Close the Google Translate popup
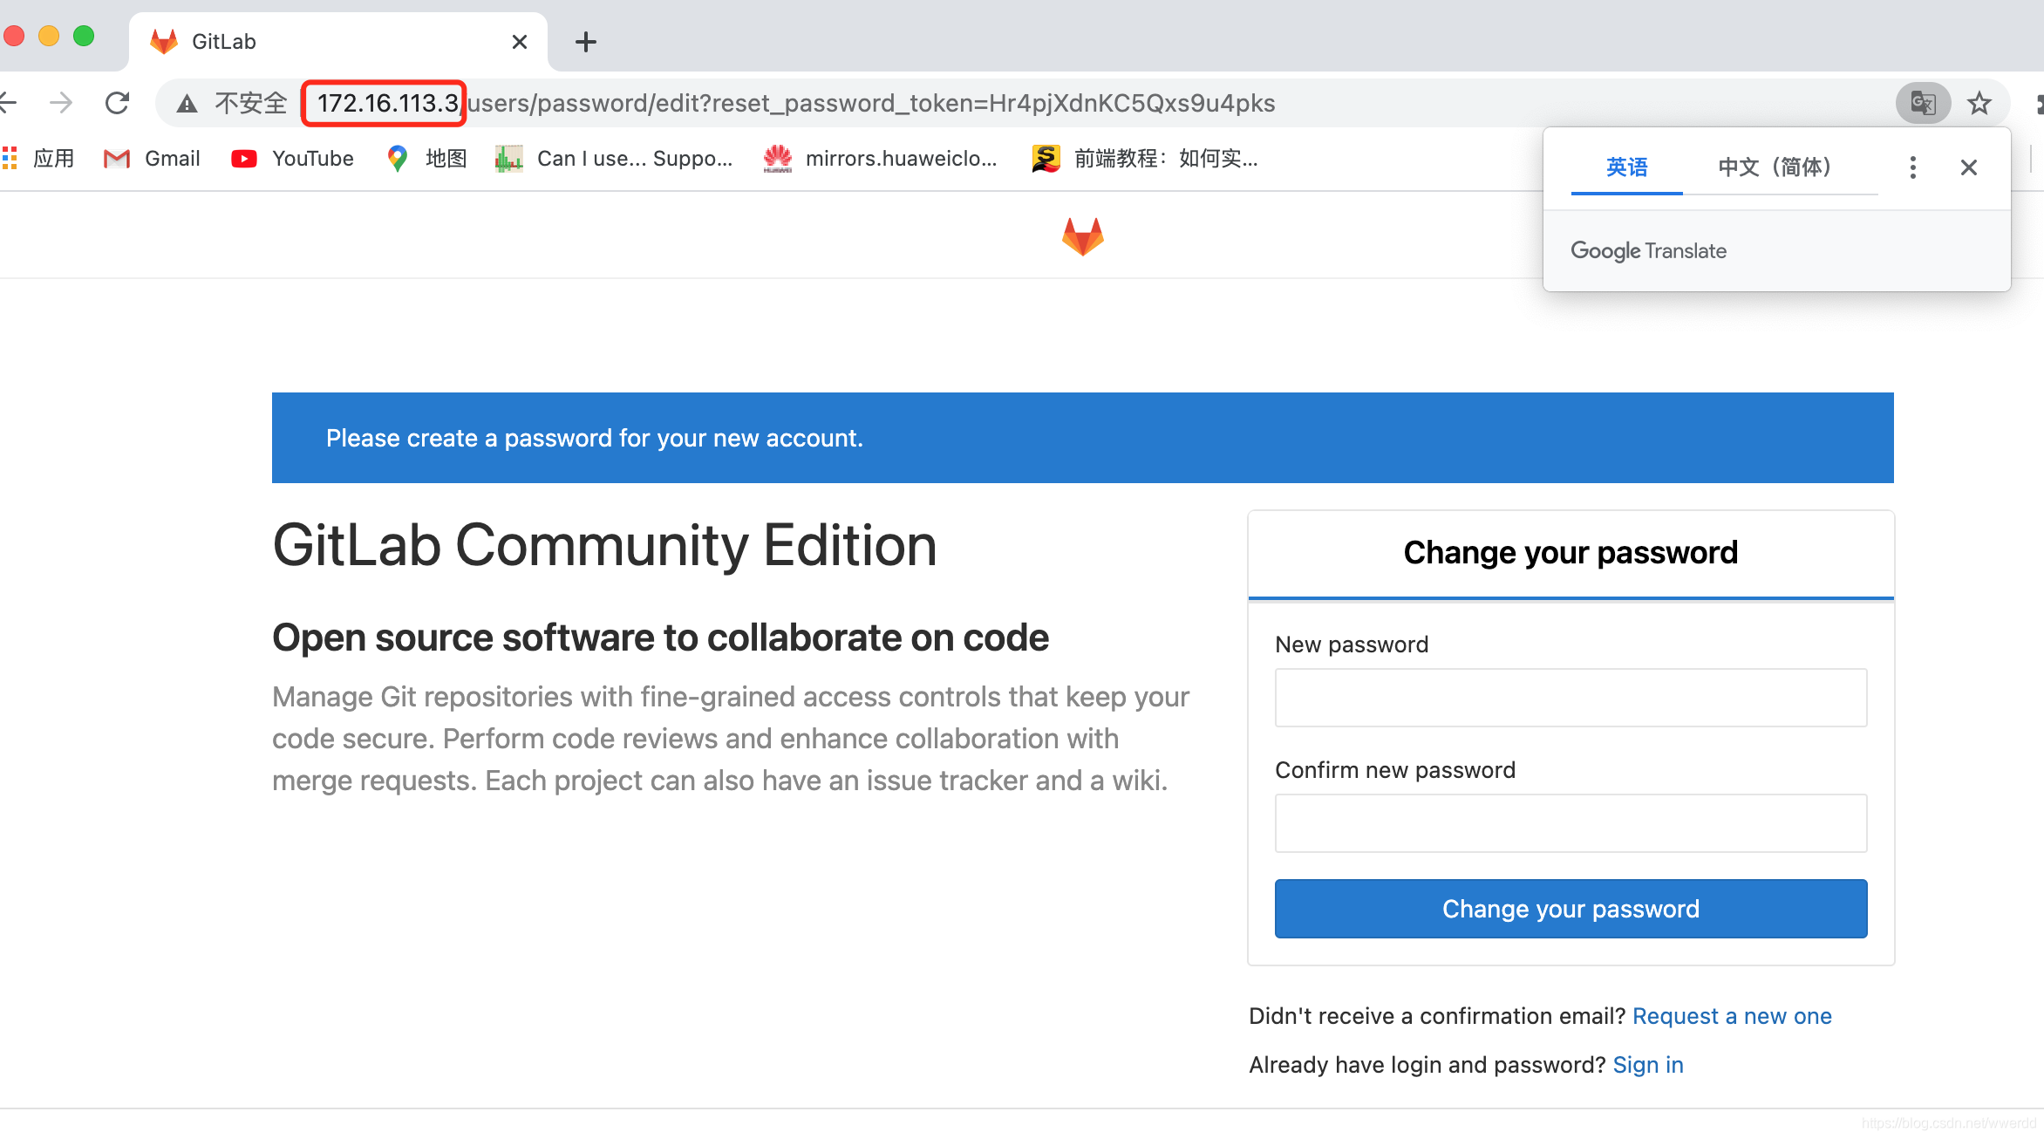2044x1139 pixels. (x=1969, y=167)
